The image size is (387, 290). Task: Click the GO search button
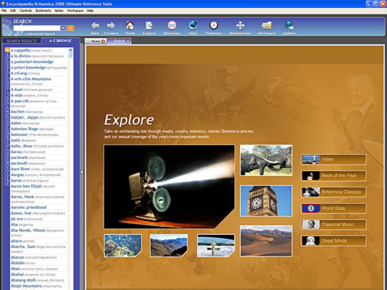[70, 28]
